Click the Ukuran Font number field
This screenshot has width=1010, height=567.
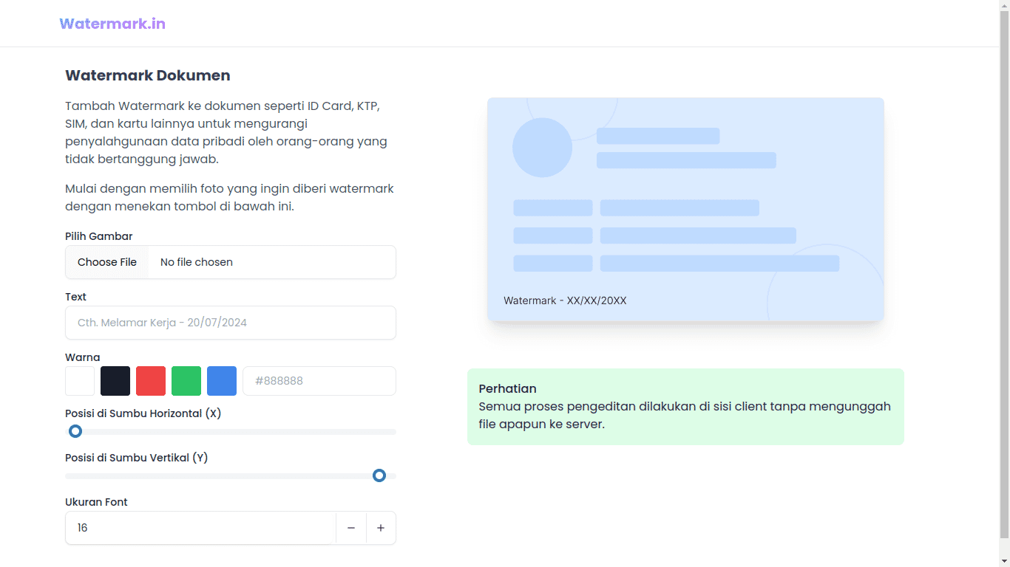[200, 528]
